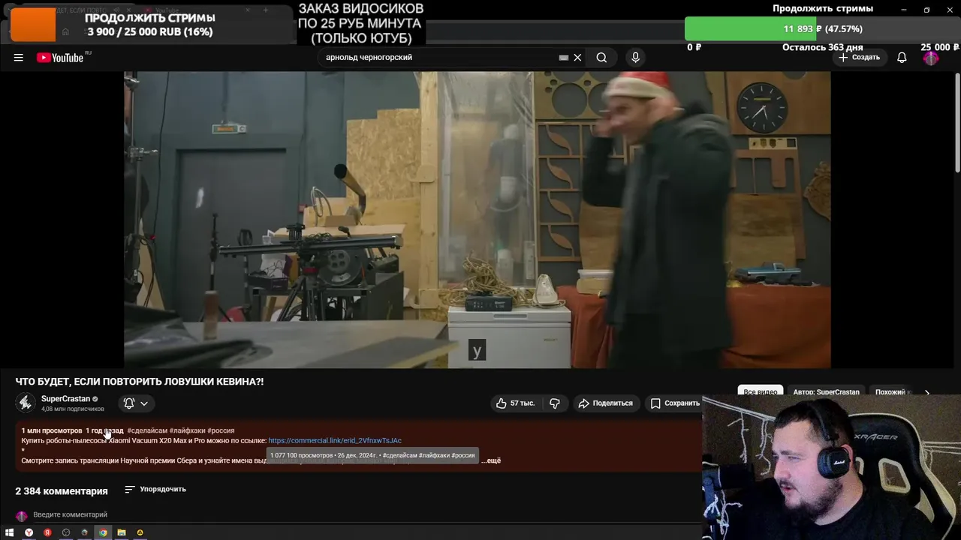
Task: Click the 2 384 комментария heading
Action: pyautogui.click(x=62, y=491)
